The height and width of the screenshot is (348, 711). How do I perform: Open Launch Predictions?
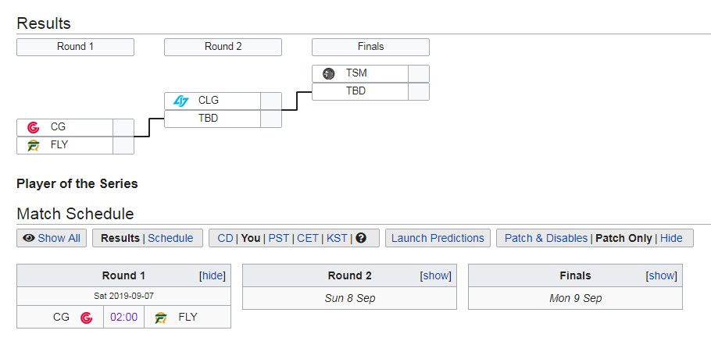(438, 238)
